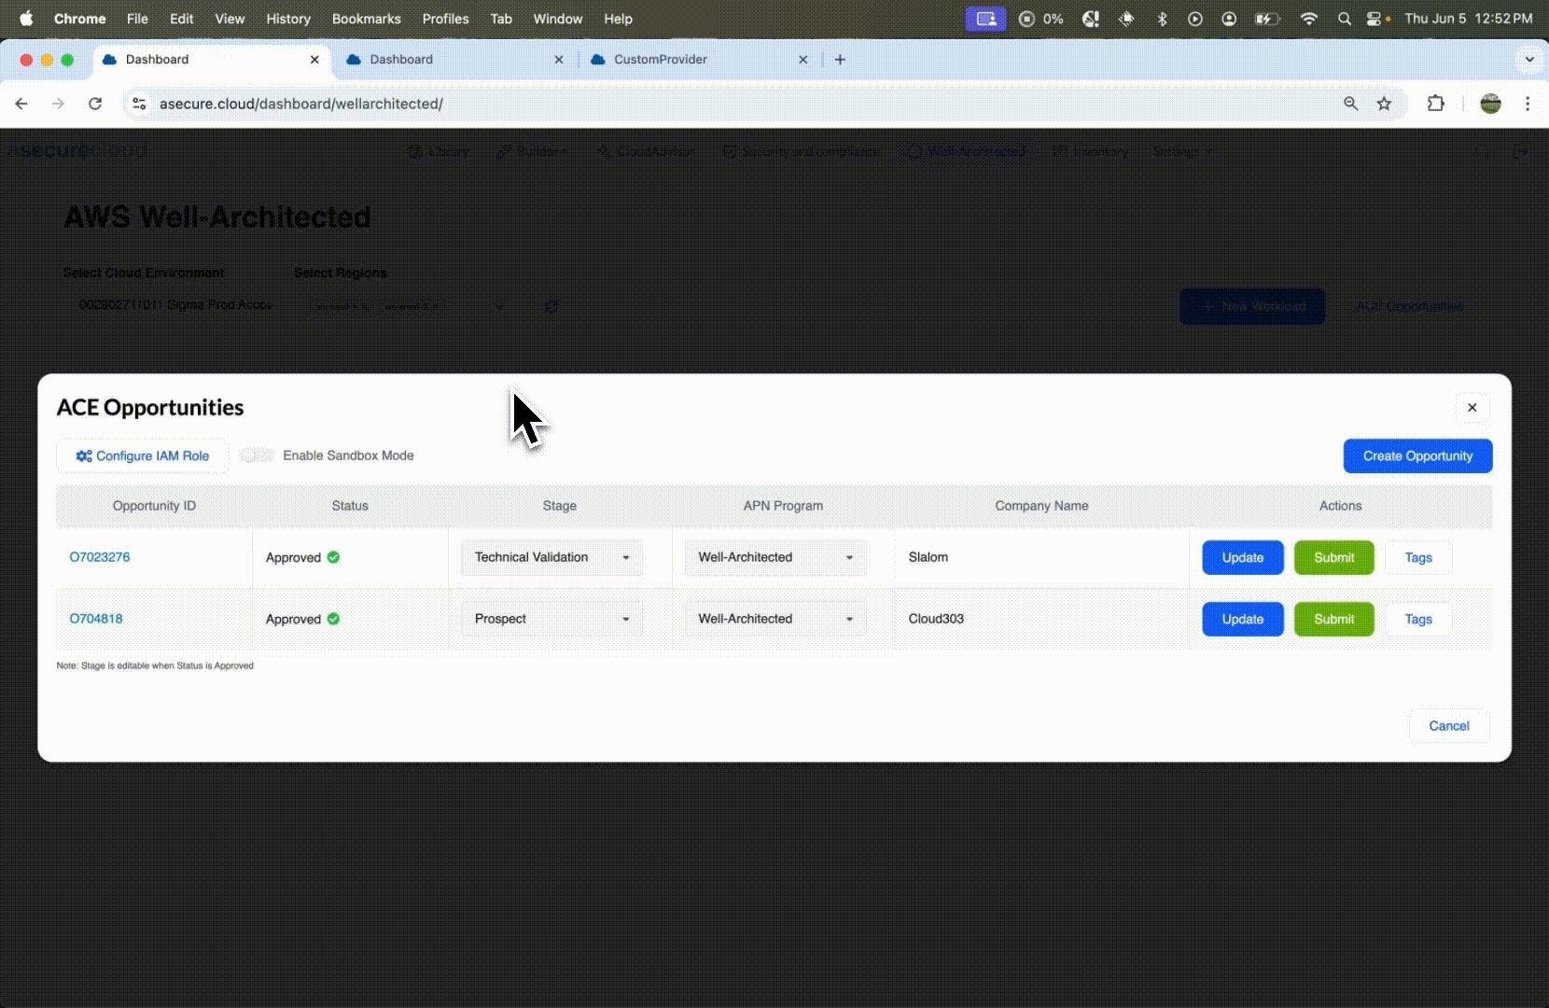Screen dimensions: 1549x1008
Task: Open Prospect stage dropdown for Cloud303
Action: tap(551, 619)
